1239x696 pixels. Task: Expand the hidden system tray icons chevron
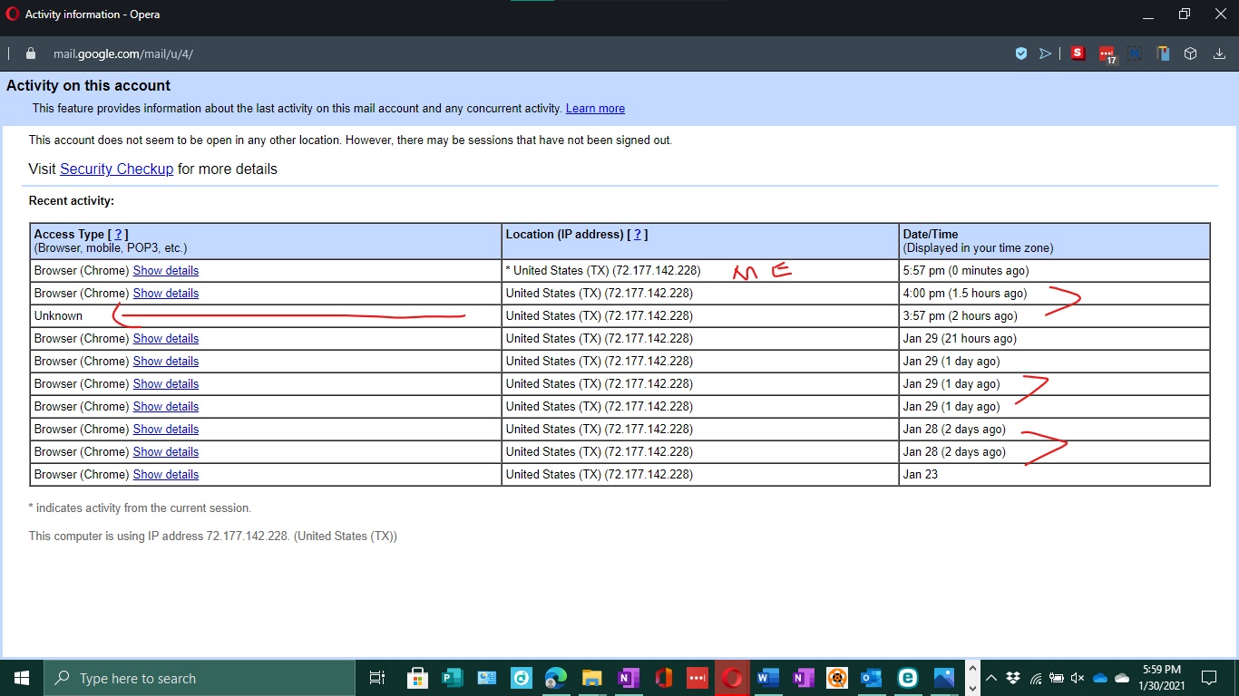[991, 678]
